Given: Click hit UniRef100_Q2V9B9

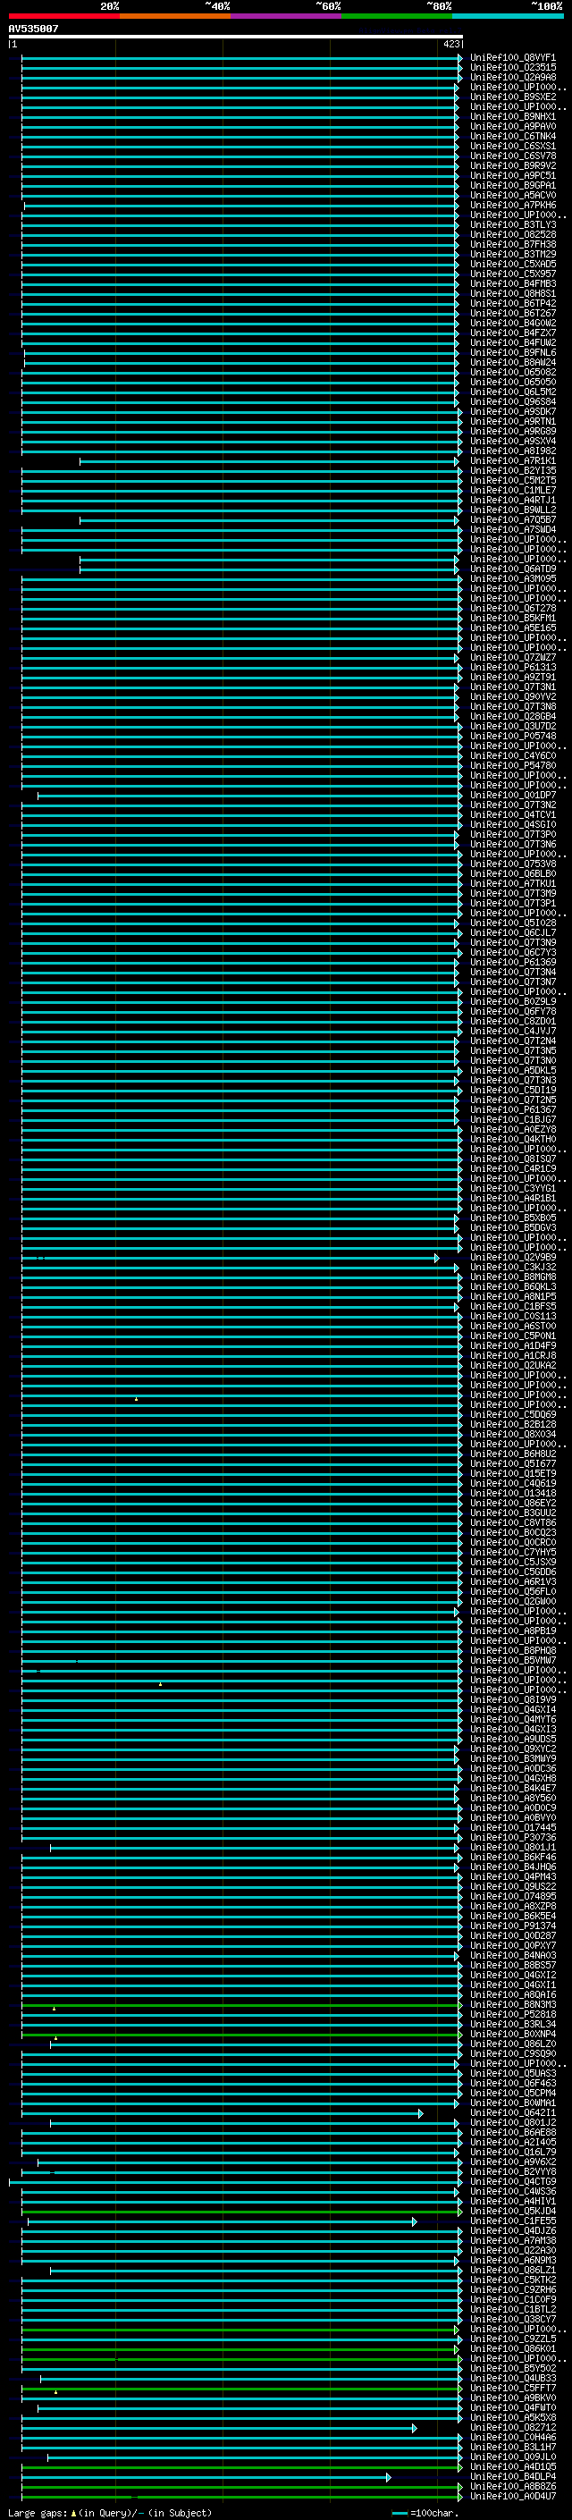Looking at the screenshot, I should tap(512, 1257).
